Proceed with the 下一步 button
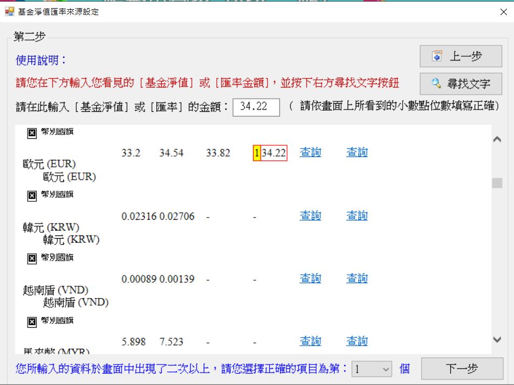 (462, 369)
